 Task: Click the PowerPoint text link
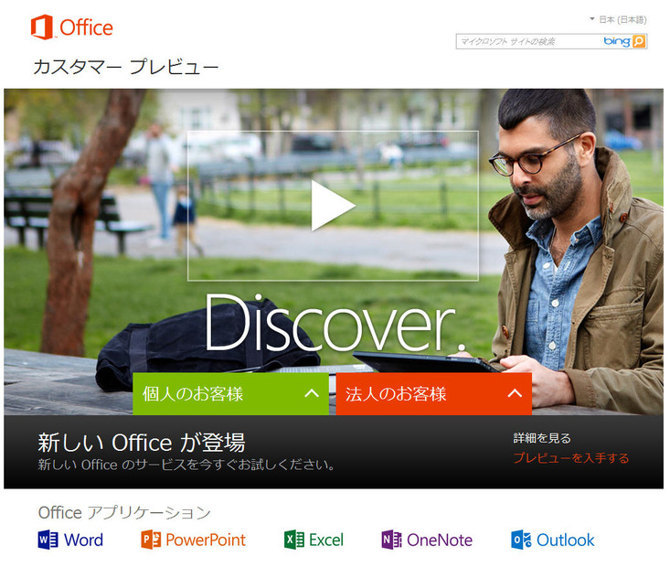pos(206,540)
